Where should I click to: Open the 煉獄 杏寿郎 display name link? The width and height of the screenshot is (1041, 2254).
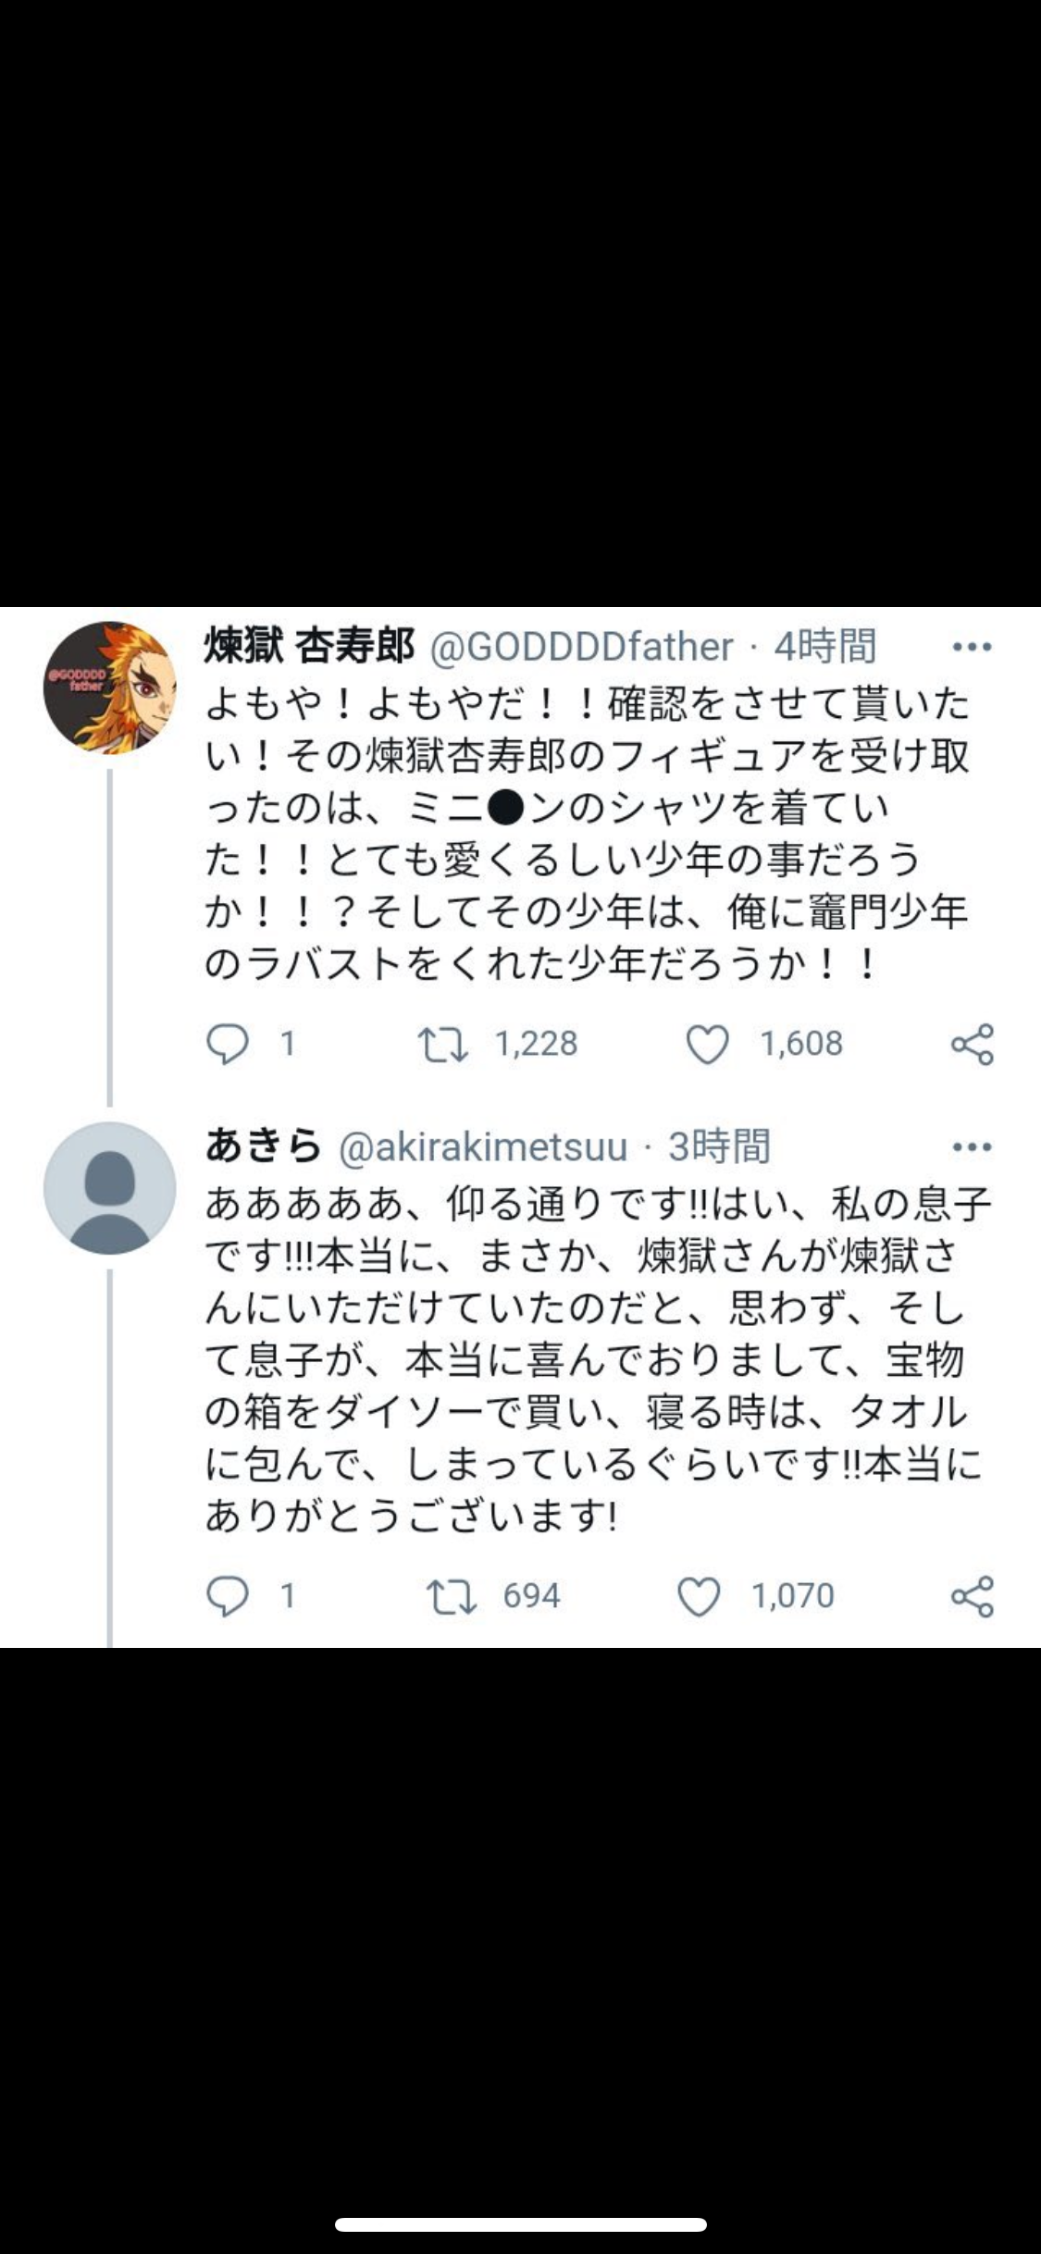pos(309,646)
